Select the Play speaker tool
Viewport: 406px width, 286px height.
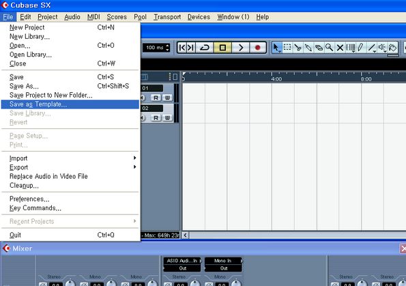tap(382, 47)
